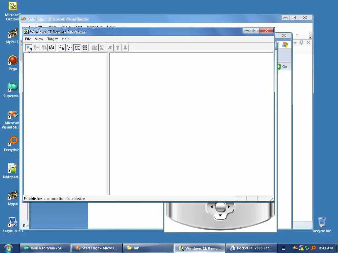Click the Mypal desktop icon
The width and height of the screenshot is (338, 253).
[x=13, y=198]
